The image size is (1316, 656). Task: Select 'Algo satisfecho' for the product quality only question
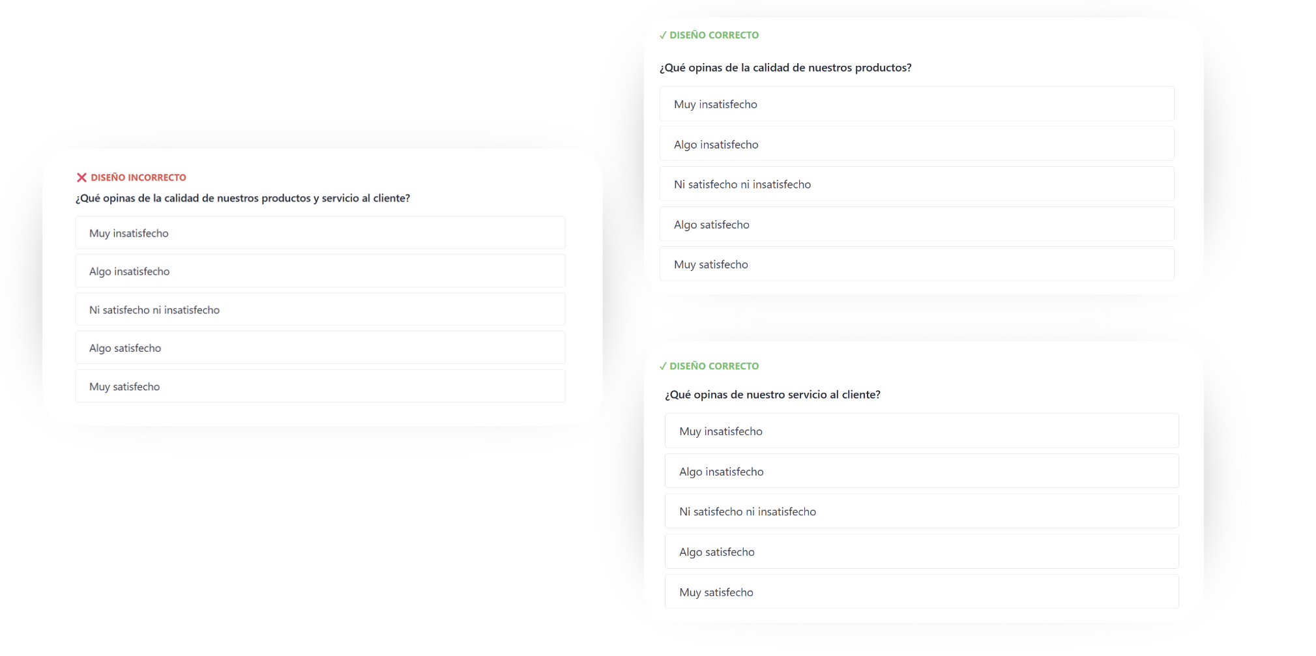[x=916, y=224]
